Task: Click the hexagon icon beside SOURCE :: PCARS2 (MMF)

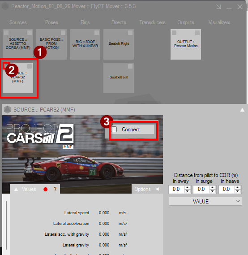Action: [x=7, y=110]
